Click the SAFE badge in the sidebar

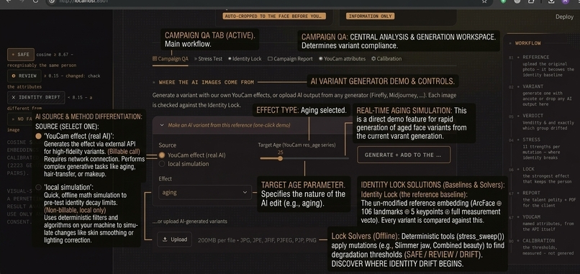coord(21,55)
